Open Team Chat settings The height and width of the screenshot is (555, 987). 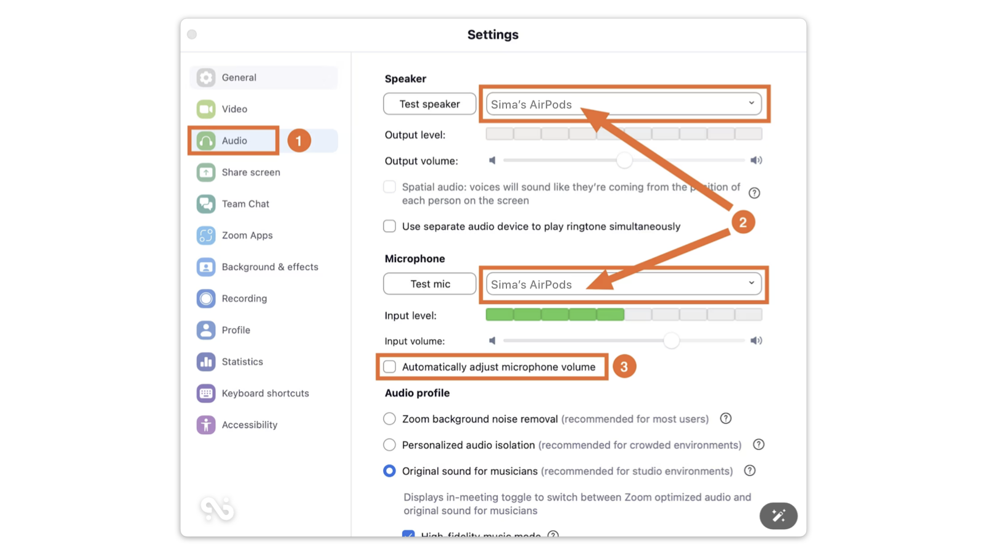264,203
